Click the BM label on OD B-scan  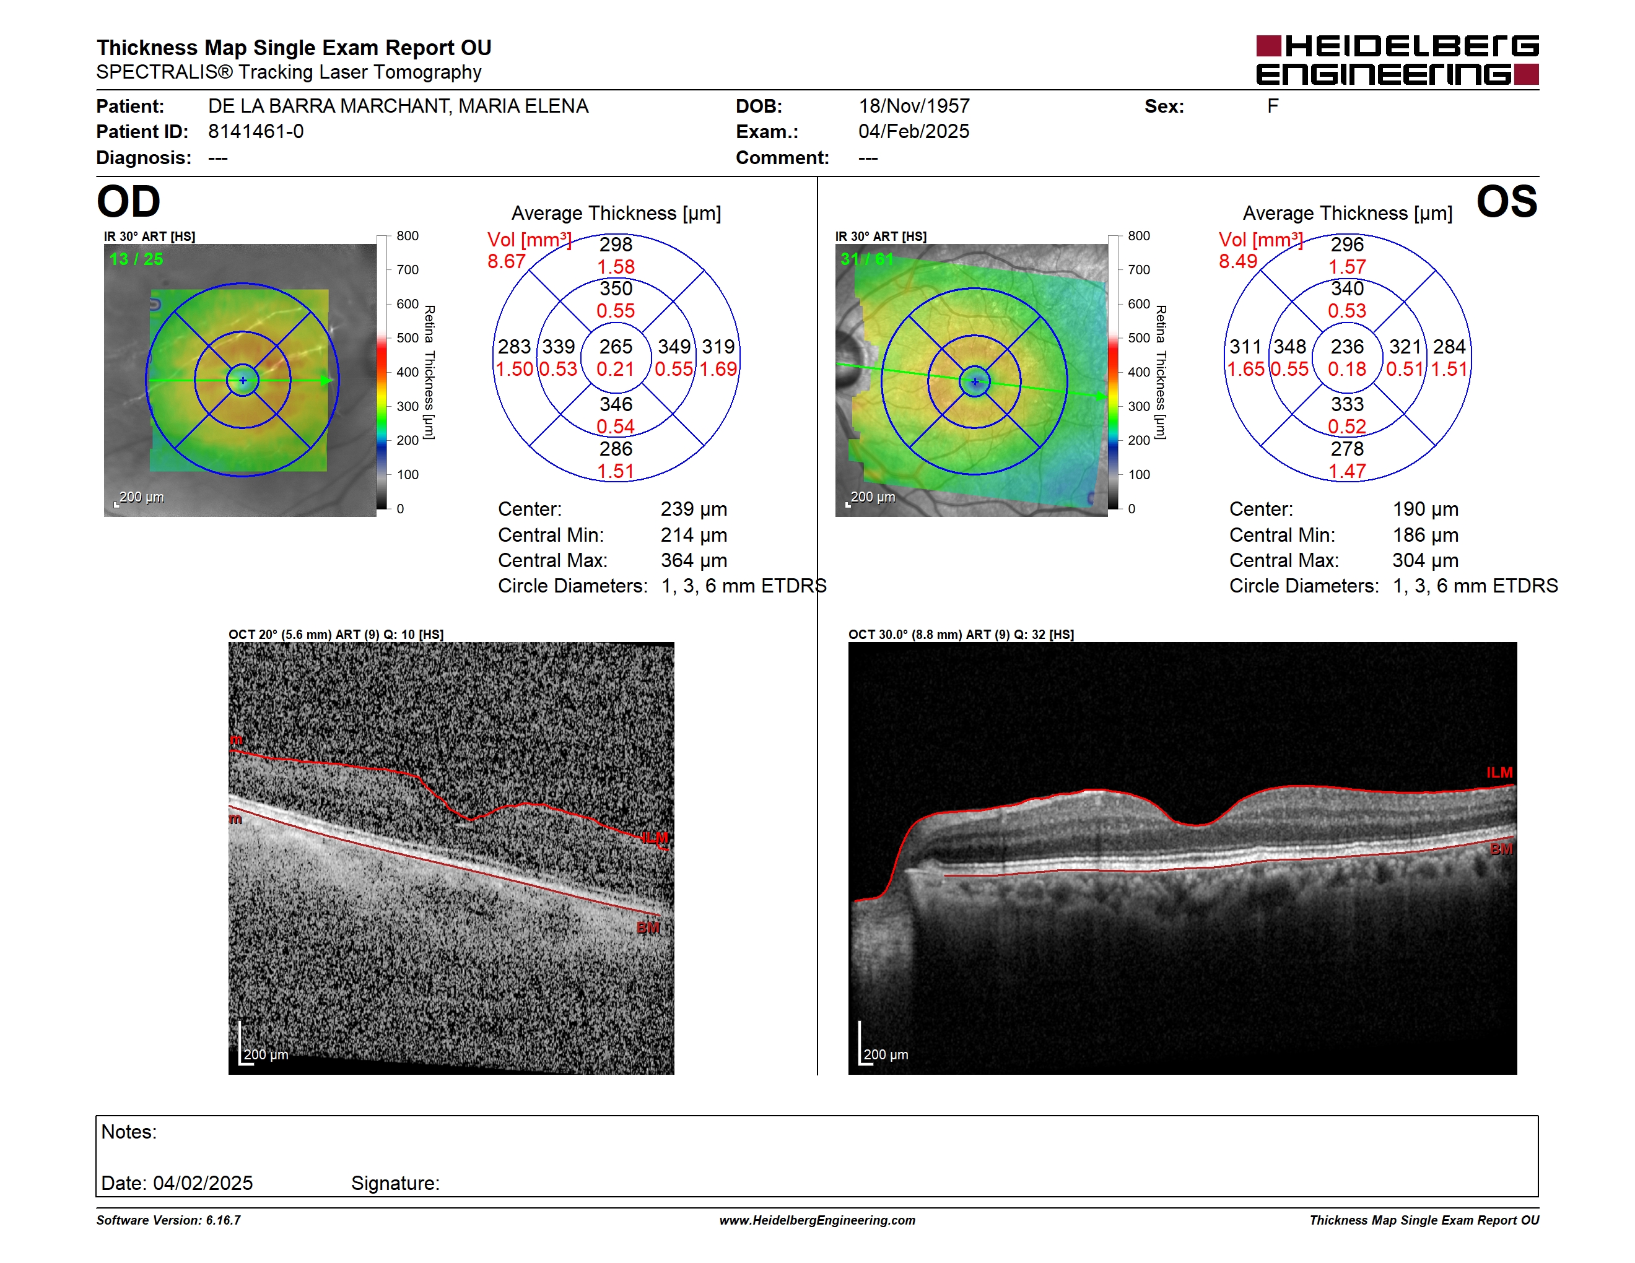[x=648, y=929]
